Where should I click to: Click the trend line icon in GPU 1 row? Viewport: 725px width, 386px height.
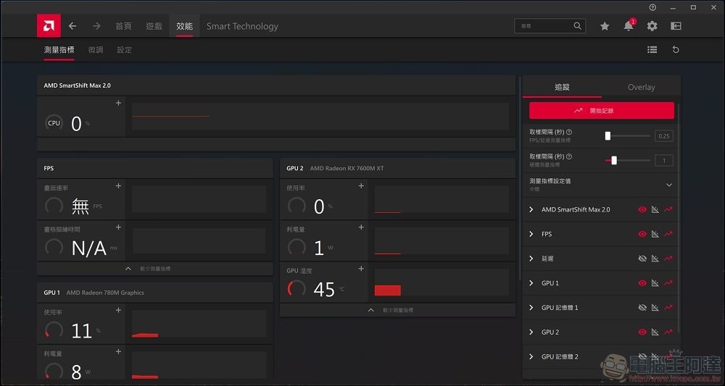(668, 283)
